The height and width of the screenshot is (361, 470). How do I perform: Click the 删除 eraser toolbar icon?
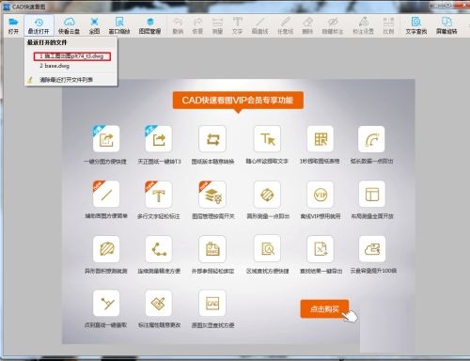(307, 22)
